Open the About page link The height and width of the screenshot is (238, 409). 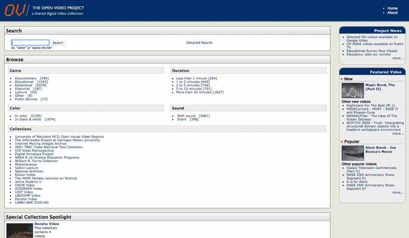pyautogui.click(x=392, y=13)
